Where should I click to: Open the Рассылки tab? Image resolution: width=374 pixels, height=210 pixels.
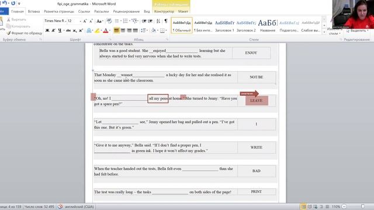(x=101, y=12)
